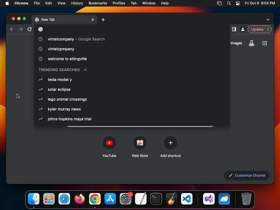This screenshot has height=210, width=280.
Task: Open the Chrome three-dot menu
Action: point(268,29)
